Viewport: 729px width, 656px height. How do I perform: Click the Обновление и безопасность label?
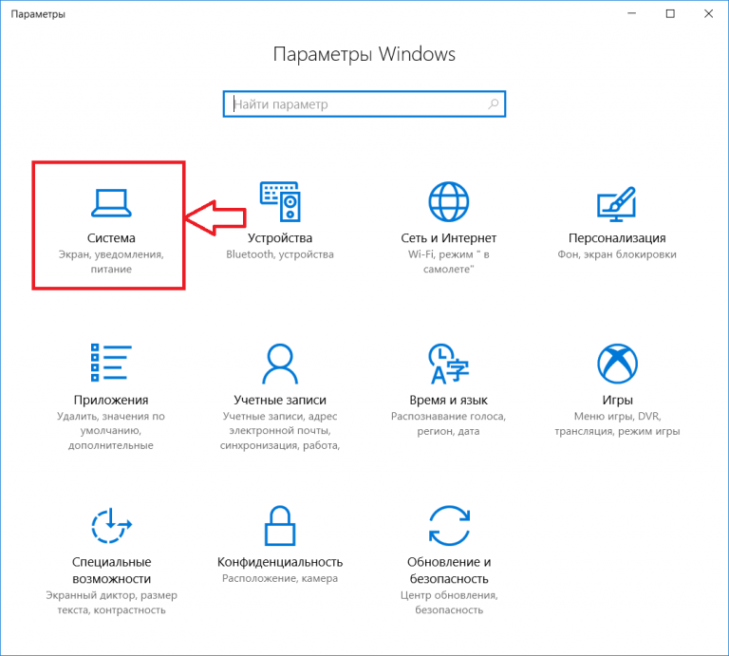pyautogui.click(x=449, y=571)
